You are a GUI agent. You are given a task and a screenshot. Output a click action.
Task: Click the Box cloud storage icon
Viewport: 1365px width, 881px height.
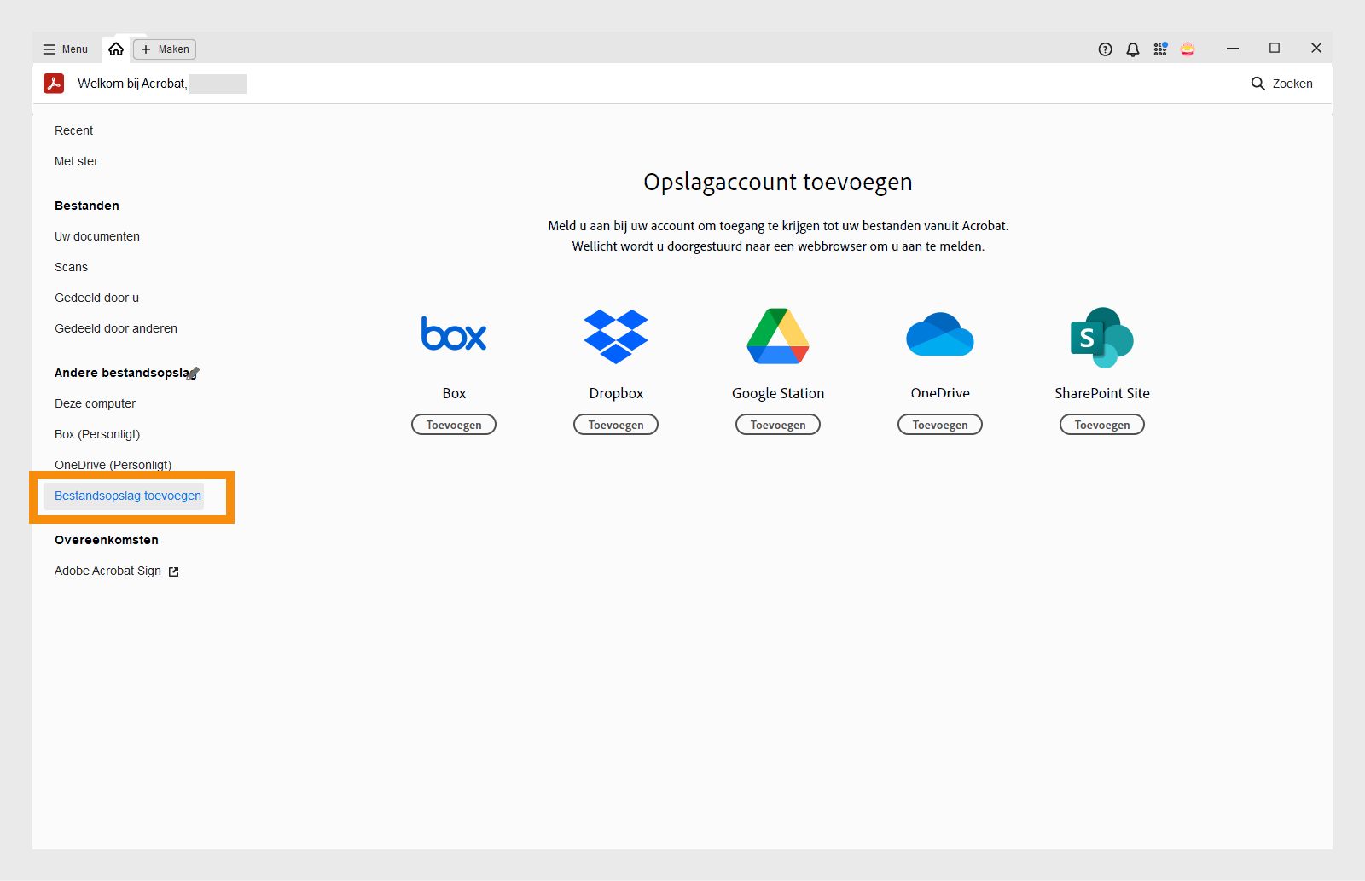[453, 334]
